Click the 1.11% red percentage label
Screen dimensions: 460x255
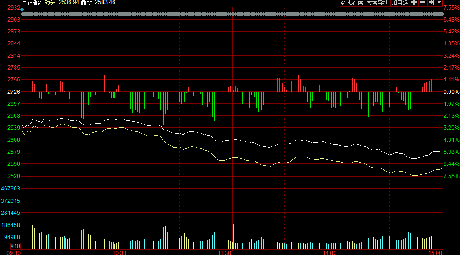click(451, 80)
